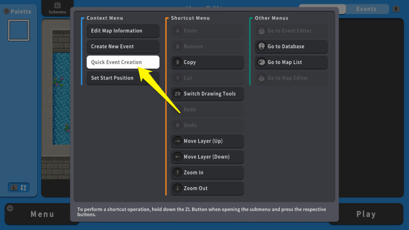Choose Zoom In shortcut
Viewport: 409px width, 230px height.
pos(207,172)
